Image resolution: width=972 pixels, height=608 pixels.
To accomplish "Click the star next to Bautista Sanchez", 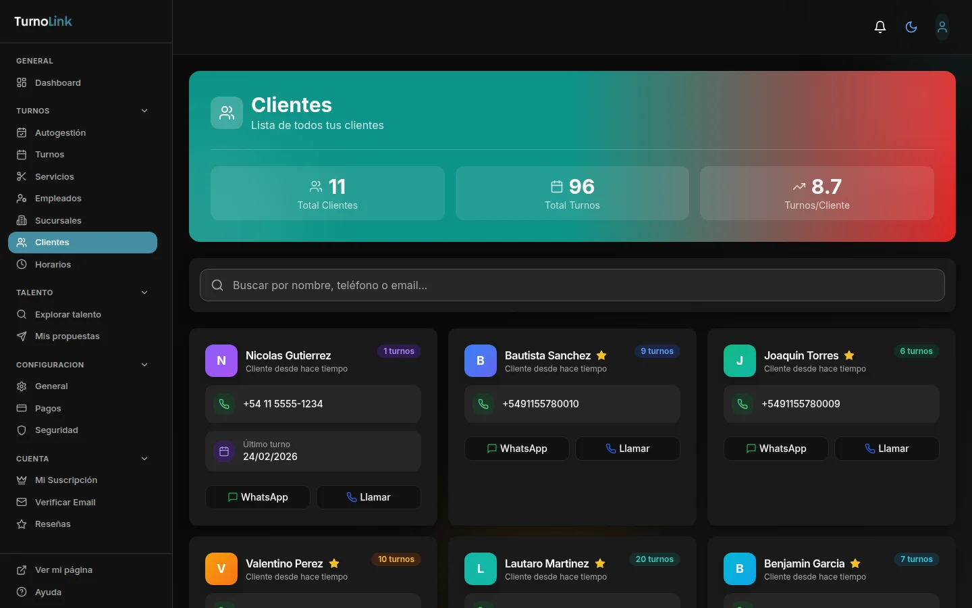I will [x=601, y=355].
